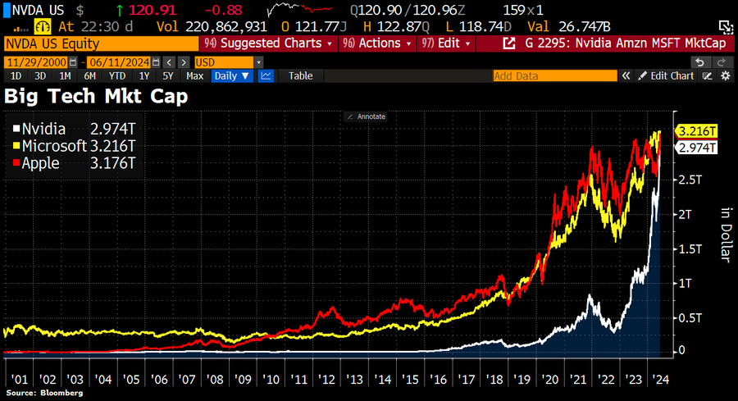Open the start date calendar picker
The image size is (738, 401).
(73, 62)
